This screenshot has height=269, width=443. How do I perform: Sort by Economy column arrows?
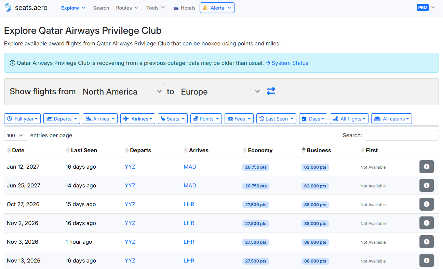point(245,150)
